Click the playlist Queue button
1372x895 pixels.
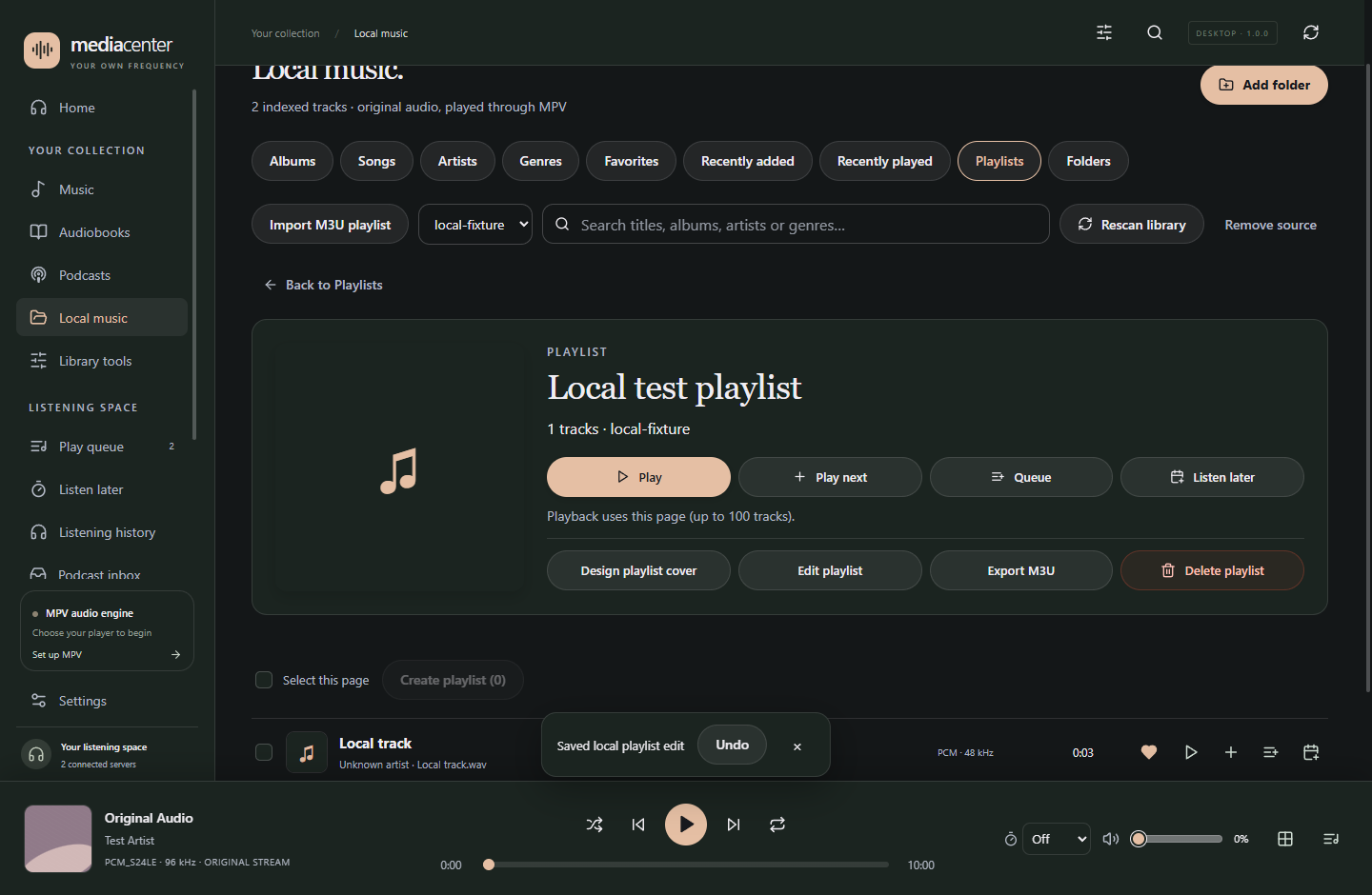pos(1021,477)
